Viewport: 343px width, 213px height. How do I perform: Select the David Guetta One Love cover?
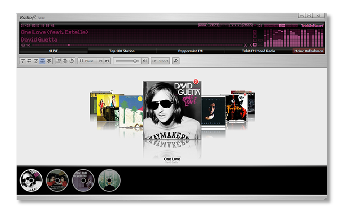(x=172, y=110)
